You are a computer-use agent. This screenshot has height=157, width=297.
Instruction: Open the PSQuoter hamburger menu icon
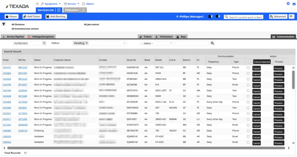coord(84,10)
